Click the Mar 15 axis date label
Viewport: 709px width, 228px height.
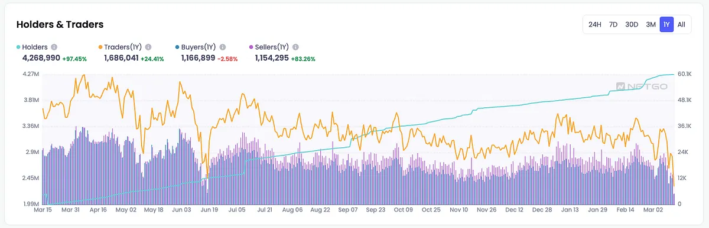43,210
